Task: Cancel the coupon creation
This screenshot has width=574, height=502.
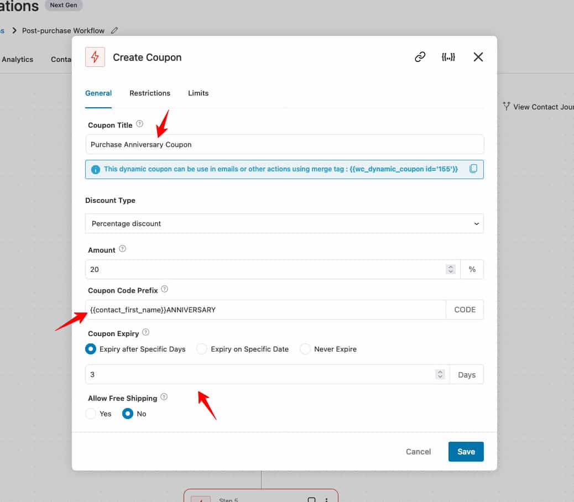Action: tap(418, 452)
